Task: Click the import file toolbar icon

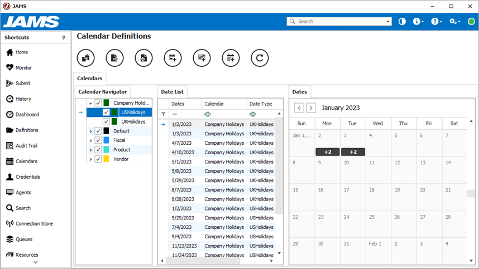Action: (x=143, y=58)
